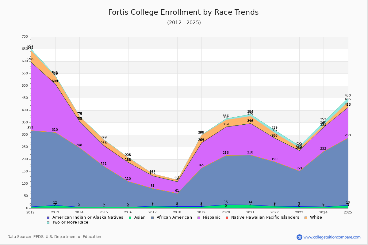Image resolution: width=368 pixels, height=245 pixels.
Task: Click the 413 data label in 2025
Action: (x=348, y=105)
